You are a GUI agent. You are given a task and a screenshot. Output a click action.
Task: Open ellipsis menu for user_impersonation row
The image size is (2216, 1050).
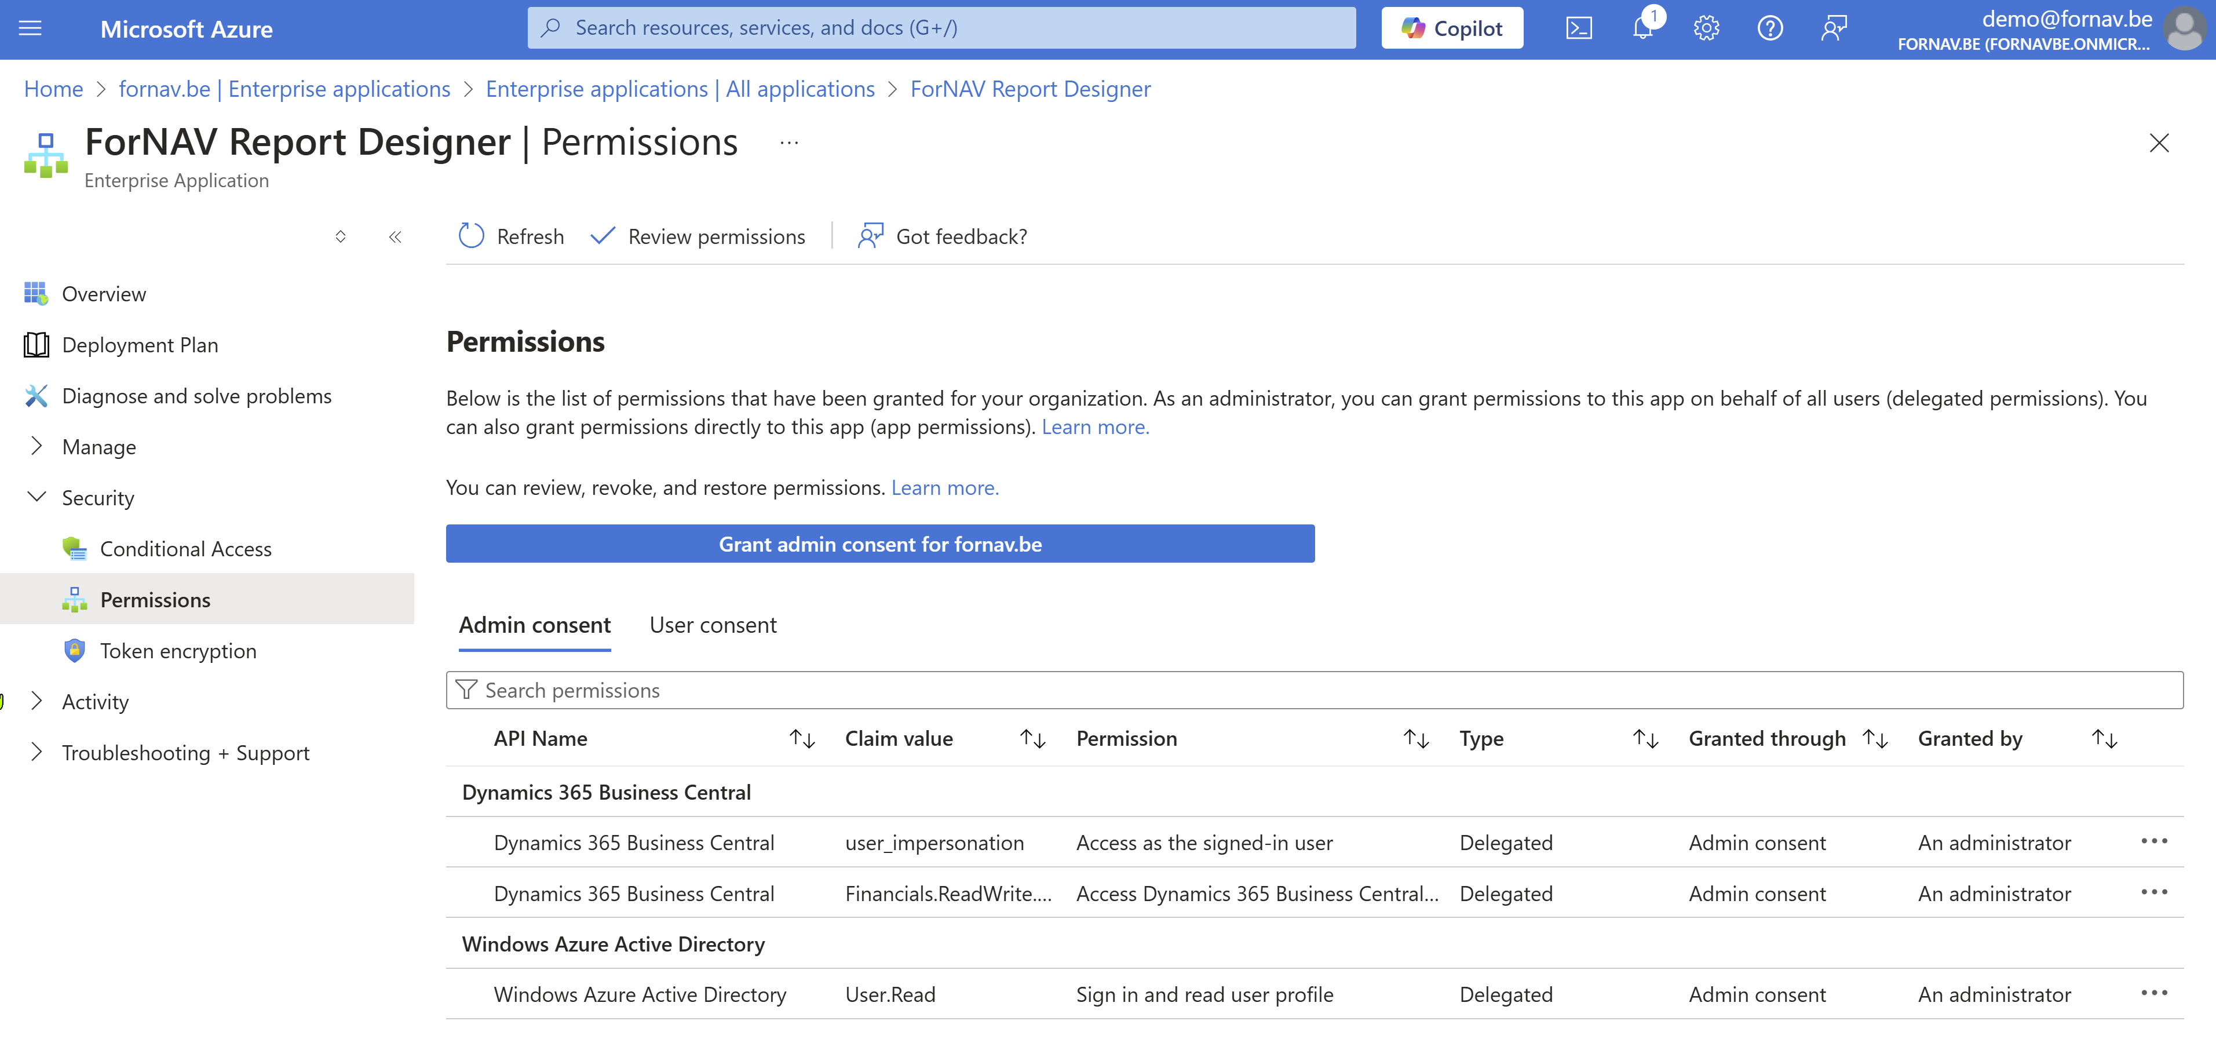coord(2154,841)
